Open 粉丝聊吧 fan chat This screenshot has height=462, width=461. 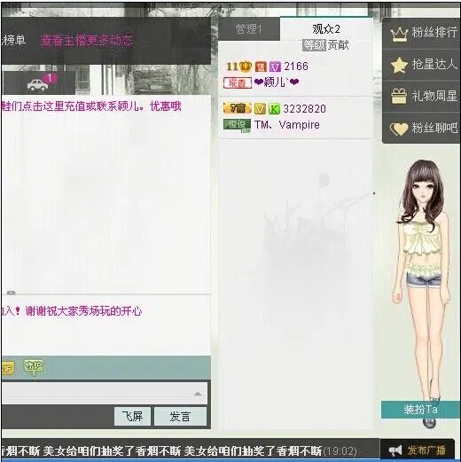tap(422, 129)
